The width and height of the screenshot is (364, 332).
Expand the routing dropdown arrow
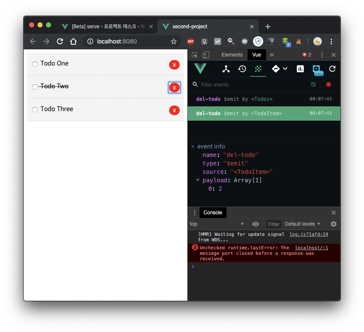pos(285,68)
